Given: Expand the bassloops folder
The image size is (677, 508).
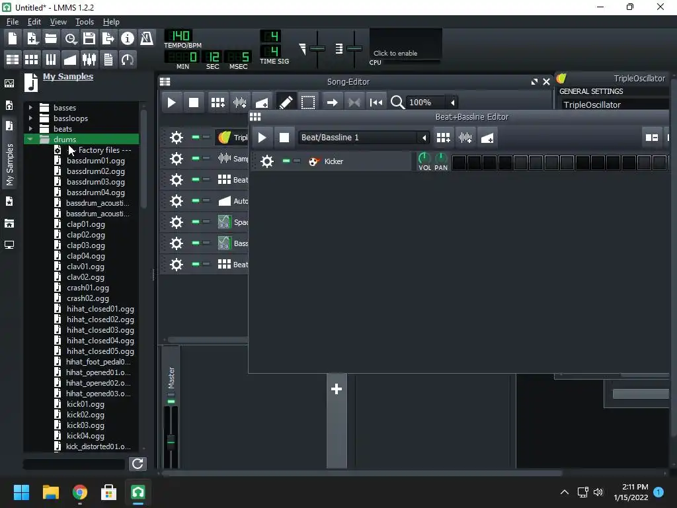Looking at the screenshot, I should point(30,118).
